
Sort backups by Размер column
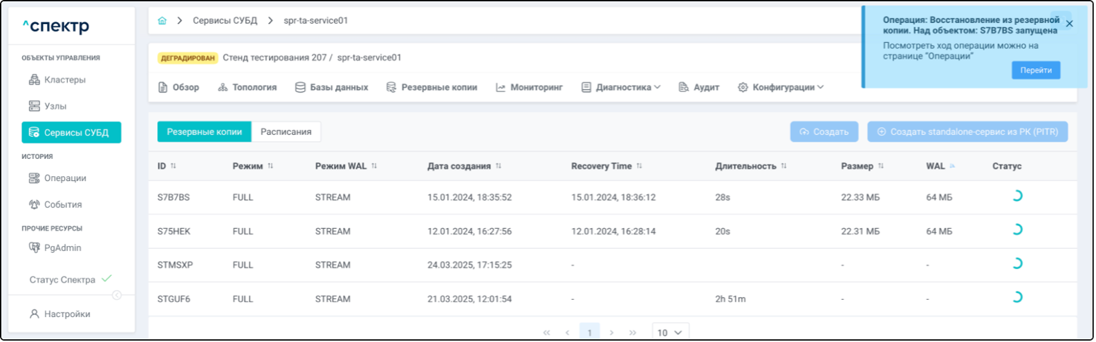[x=880, y=166]
